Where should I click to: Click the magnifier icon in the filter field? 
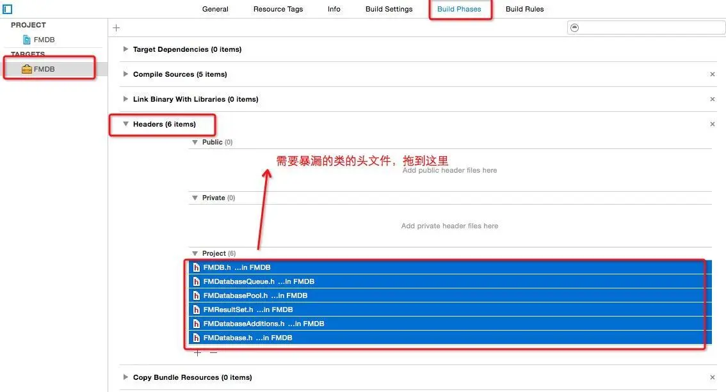click(x=574, y=27)
